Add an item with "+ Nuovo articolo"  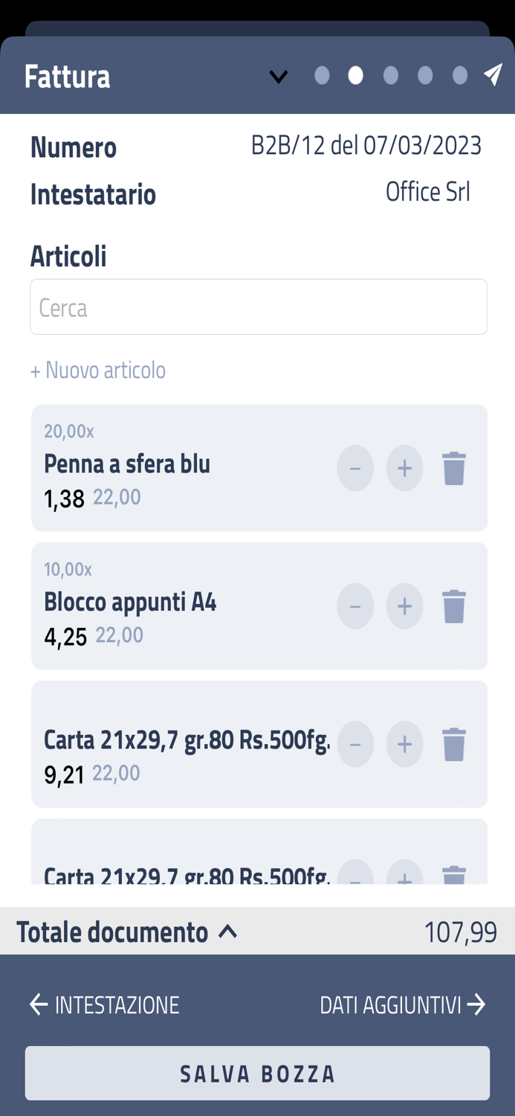tap(97, 370)
